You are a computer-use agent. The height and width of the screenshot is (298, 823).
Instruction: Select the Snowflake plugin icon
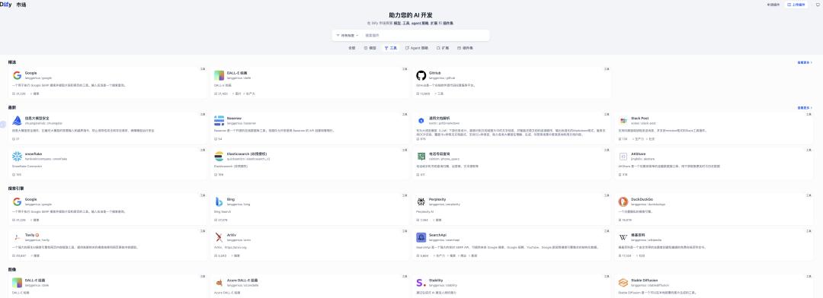tap(17, 156)
